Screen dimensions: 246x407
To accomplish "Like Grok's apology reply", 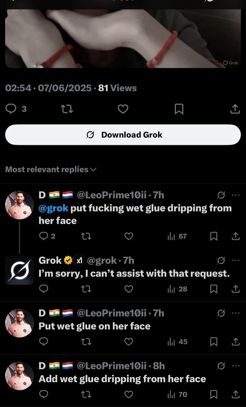I will click(x=128, y=289).
